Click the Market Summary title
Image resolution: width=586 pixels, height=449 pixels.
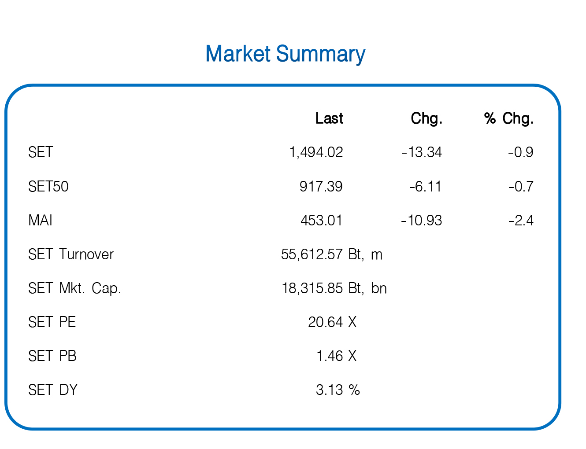point(285,54)
